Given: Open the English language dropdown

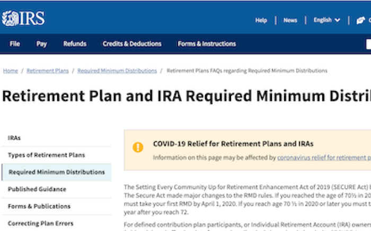Looking at the screenshot, I should click(x=327, y=20).
